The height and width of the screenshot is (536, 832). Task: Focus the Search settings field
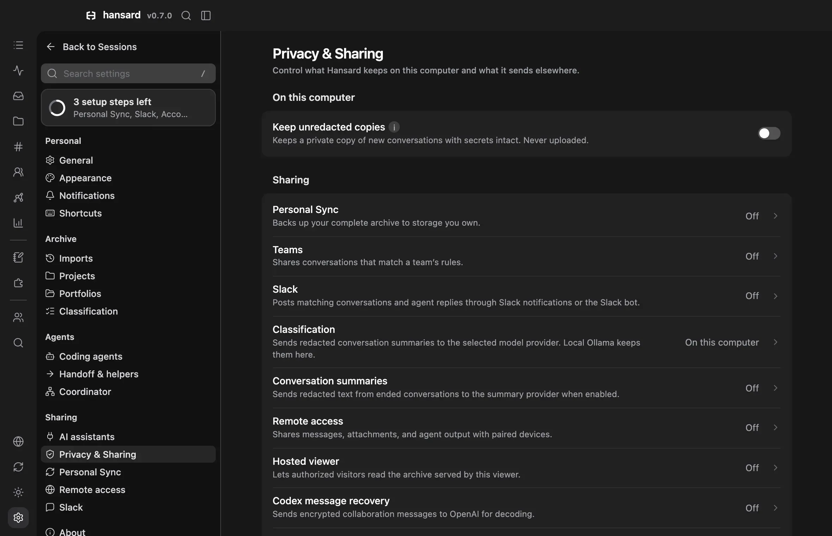pos(128,73)
